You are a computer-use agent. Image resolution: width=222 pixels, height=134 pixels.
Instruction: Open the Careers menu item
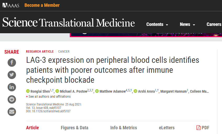pyautogui.click(x=214, y=24)
